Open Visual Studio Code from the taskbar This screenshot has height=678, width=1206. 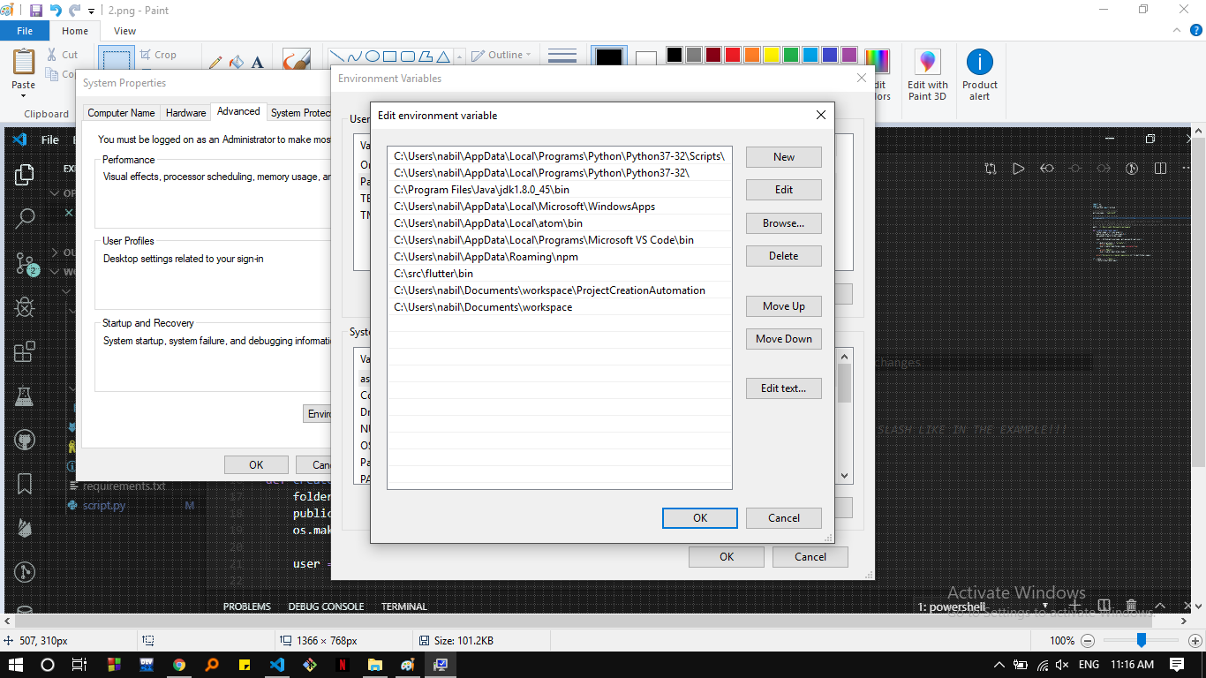pos(276,665)
